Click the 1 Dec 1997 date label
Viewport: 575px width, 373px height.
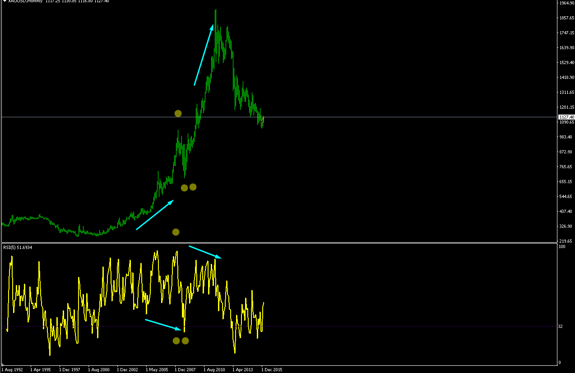[x=69, y=369]
